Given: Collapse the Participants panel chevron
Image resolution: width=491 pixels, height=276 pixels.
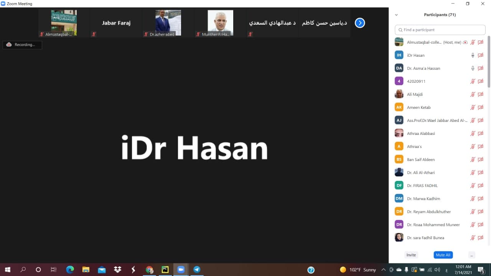Looking at the screenshot, I should (396, 15).
